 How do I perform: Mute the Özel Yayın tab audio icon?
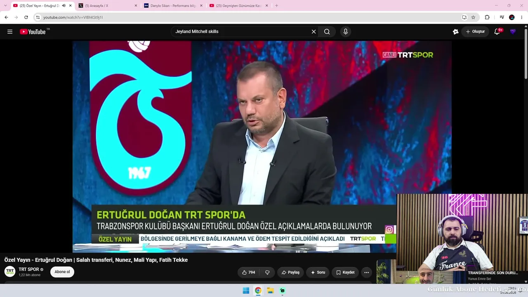coord(64,6)
